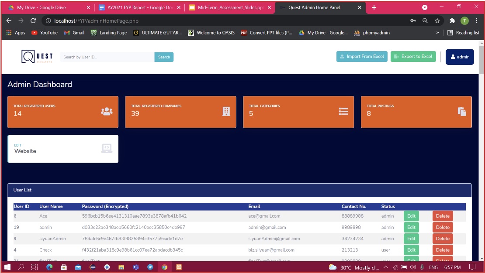Open Windows Start menu
Viewport: 485px width, 273px height.
click(x=7, y=267)
